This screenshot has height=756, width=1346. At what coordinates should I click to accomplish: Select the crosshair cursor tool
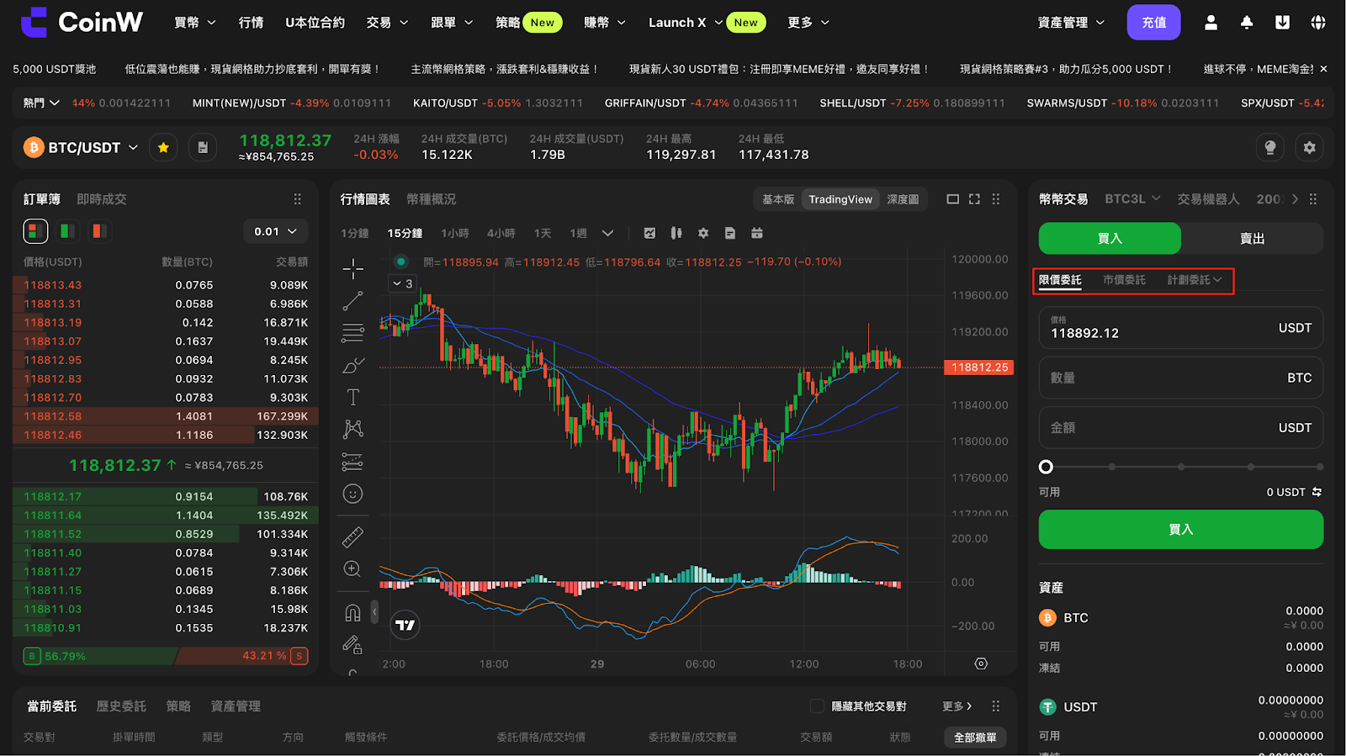click(353, 269)
